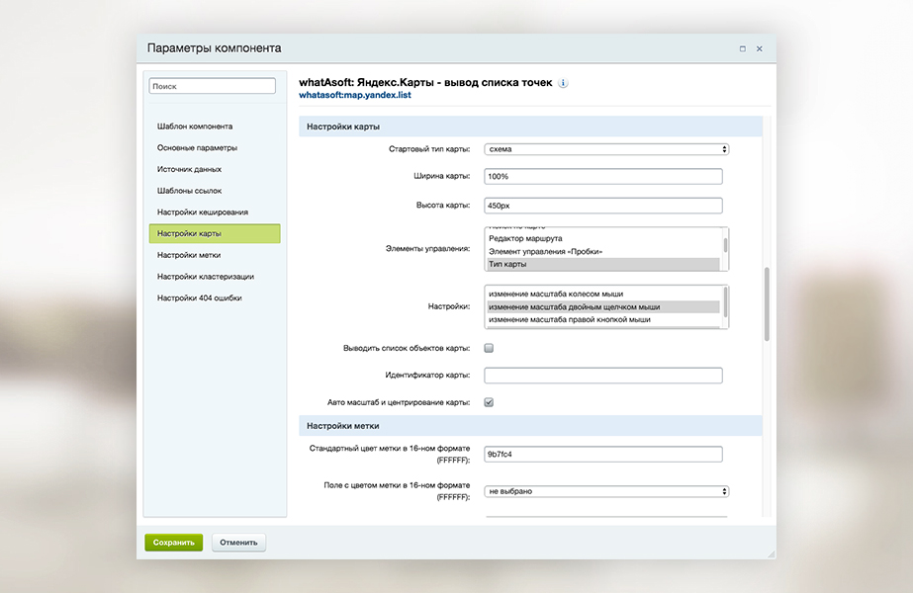Switch to 'Настройки кеширования' section

pos(202,212)
